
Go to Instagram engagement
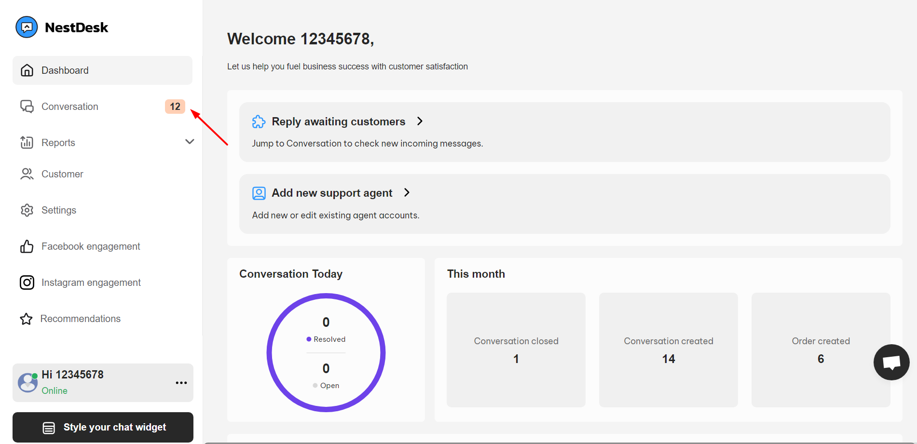pyautogui.click(x=102, y=283)
